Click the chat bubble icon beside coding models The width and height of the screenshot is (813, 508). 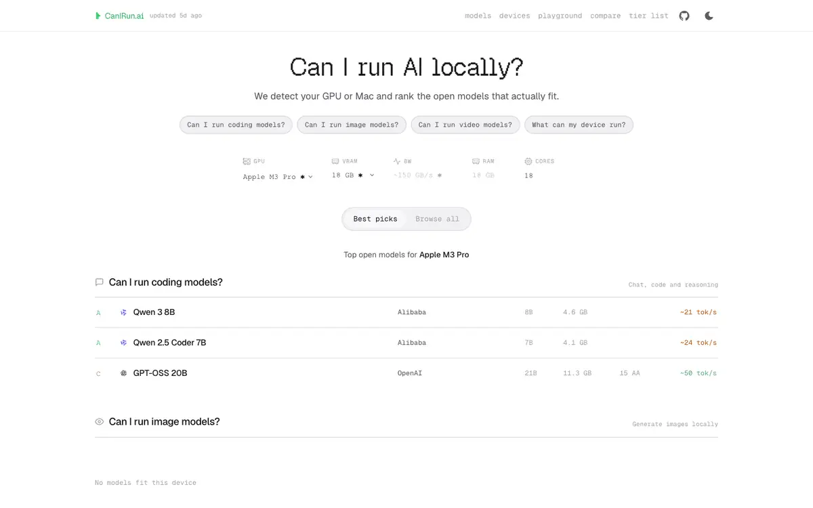point(100,282)
